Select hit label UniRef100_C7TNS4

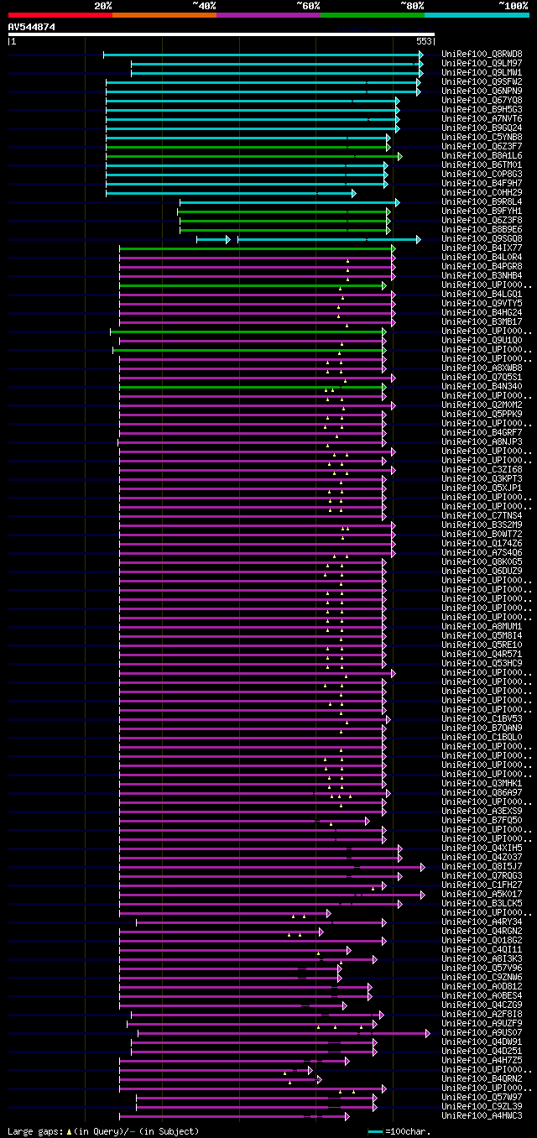(x=482, y=515)
